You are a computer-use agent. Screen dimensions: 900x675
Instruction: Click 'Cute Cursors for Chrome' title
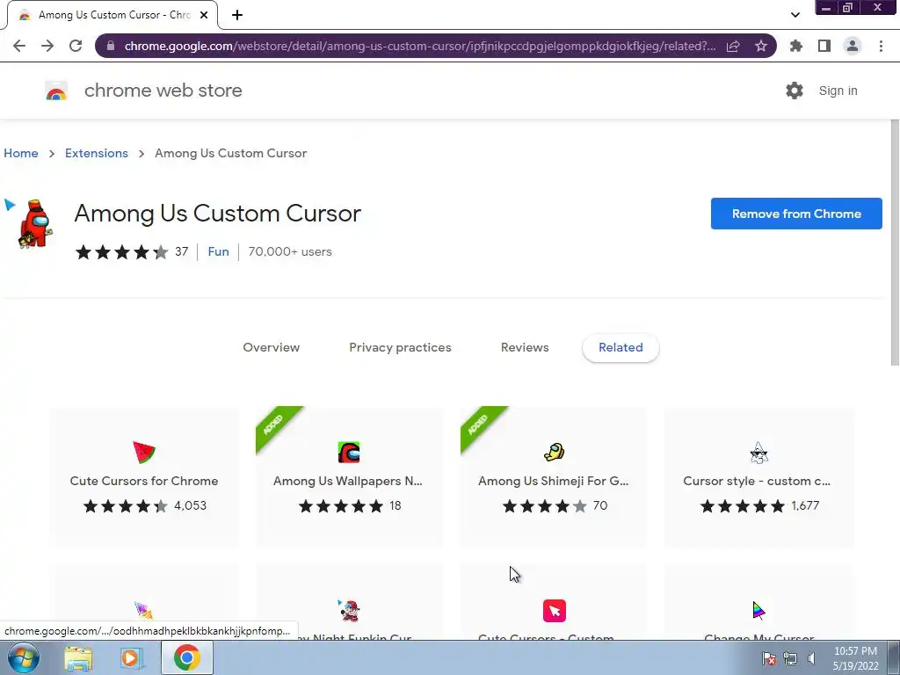point(144,481)
